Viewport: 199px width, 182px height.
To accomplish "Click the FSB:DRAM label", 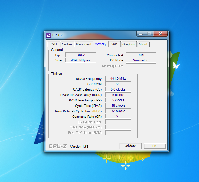I will point(93,84).
